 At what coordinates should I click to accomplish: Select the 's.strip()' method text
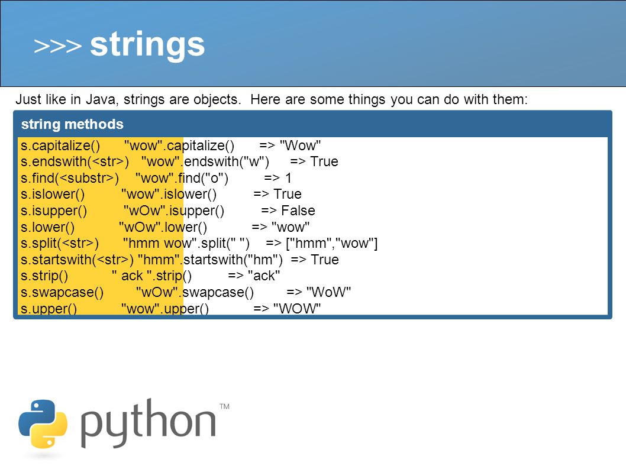pos(44,276)
